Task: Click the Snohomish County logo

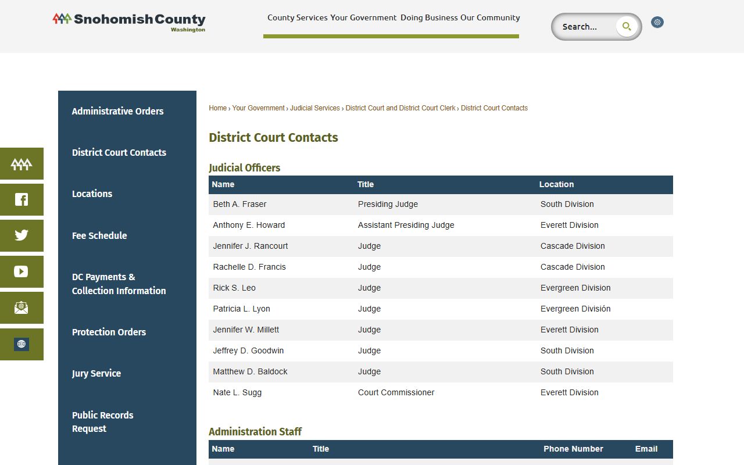Action: click(x=129, y=22)
